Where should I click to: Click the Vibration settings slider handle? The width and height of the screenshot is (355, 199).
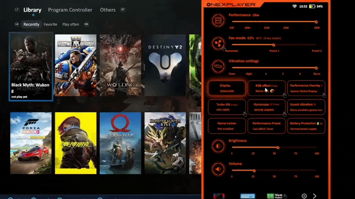point(316,68)
